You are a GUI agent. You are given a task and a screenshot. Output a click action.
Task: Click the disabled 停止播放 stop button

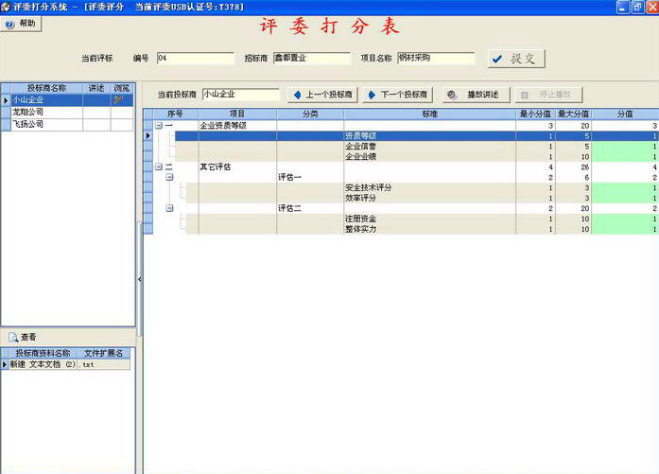[x=549, y=95]
